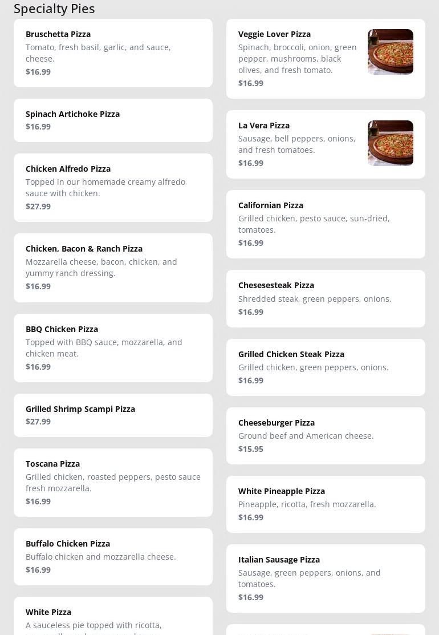Open the Veggie Lover Pizza photo

point(390,52)
